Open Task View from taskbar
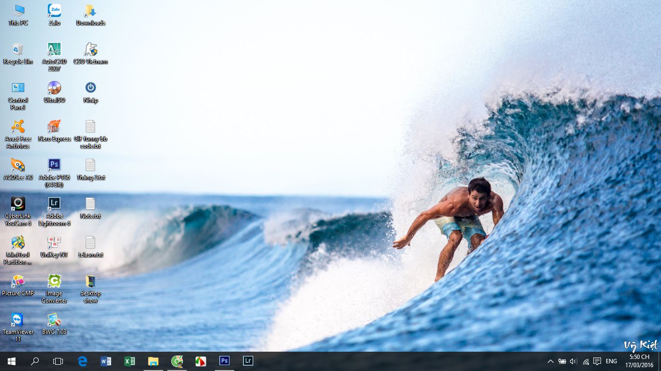661x371 pixels. click(58, 361)
